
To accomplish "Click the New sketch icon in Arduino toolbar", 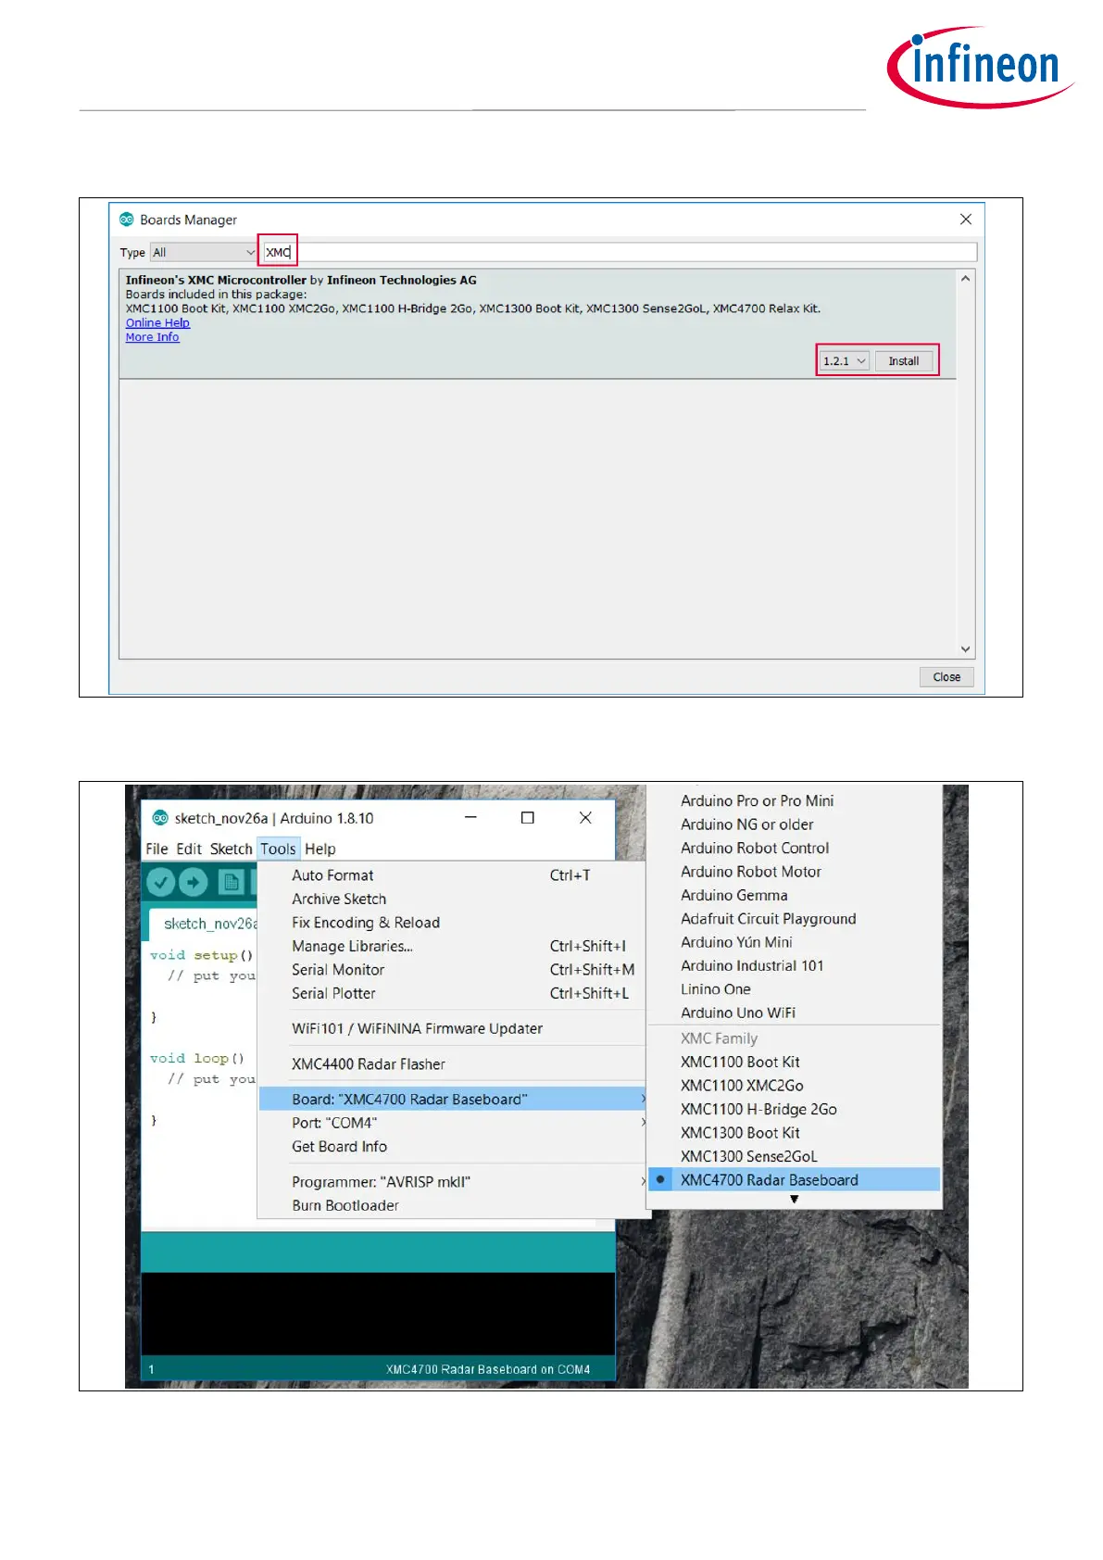I will point(232,883).
